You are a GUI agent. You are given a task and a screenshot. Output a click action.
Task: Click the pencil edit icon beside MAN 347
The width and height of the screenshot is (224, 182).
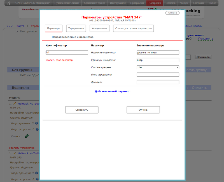point(15,103)
